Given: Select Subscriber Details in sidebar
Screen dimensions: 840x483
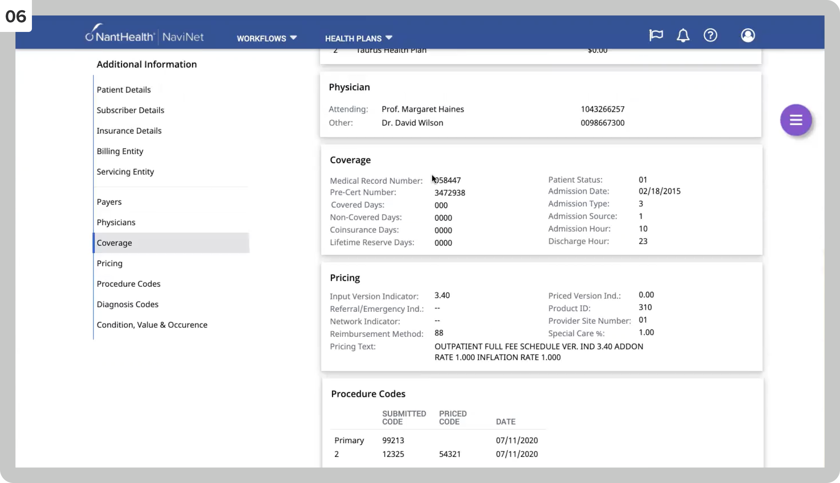Looking at the screenshot, I should 130,110.
